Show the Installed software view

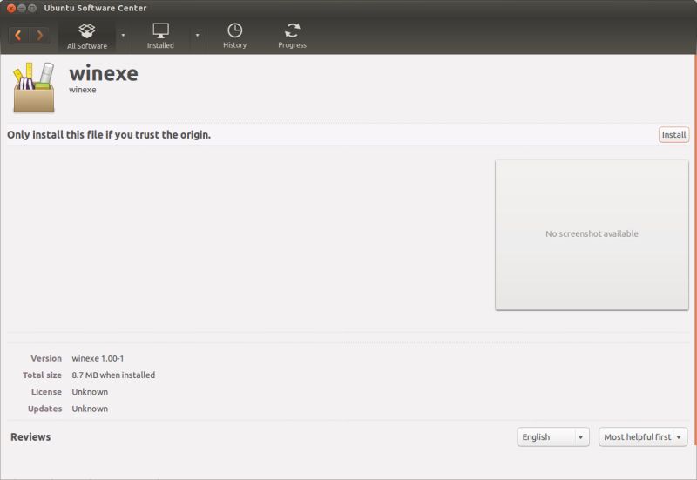pos(160,36)
